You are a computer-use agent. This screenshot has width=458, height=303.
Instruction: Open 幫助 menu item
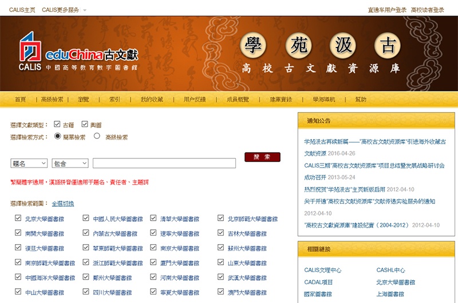(x=361, y=99)
